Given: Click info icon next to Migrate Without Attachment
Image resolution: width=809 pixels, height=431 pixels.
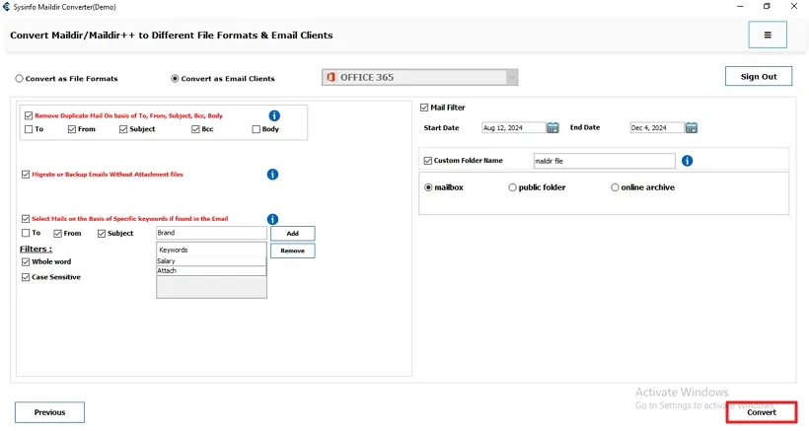Looking at the screenshot, I should click(x=272, y=175).
